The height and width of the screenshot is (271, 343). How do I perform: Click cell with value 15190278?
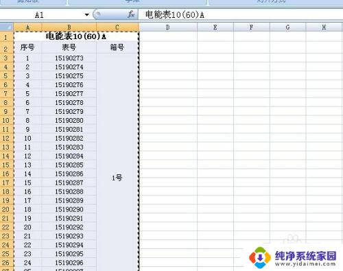pos(69,103)
